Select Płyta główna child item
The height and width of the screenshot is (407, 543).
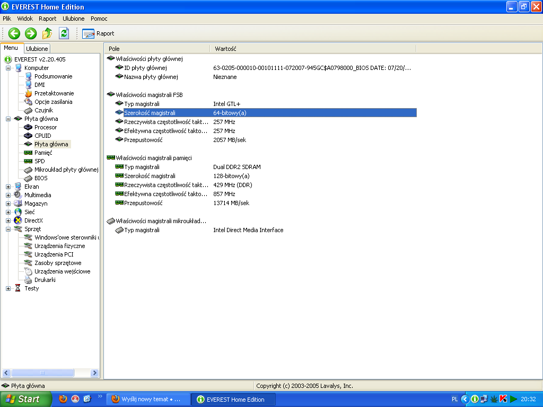pyautogui.click(x=51, y=144)
